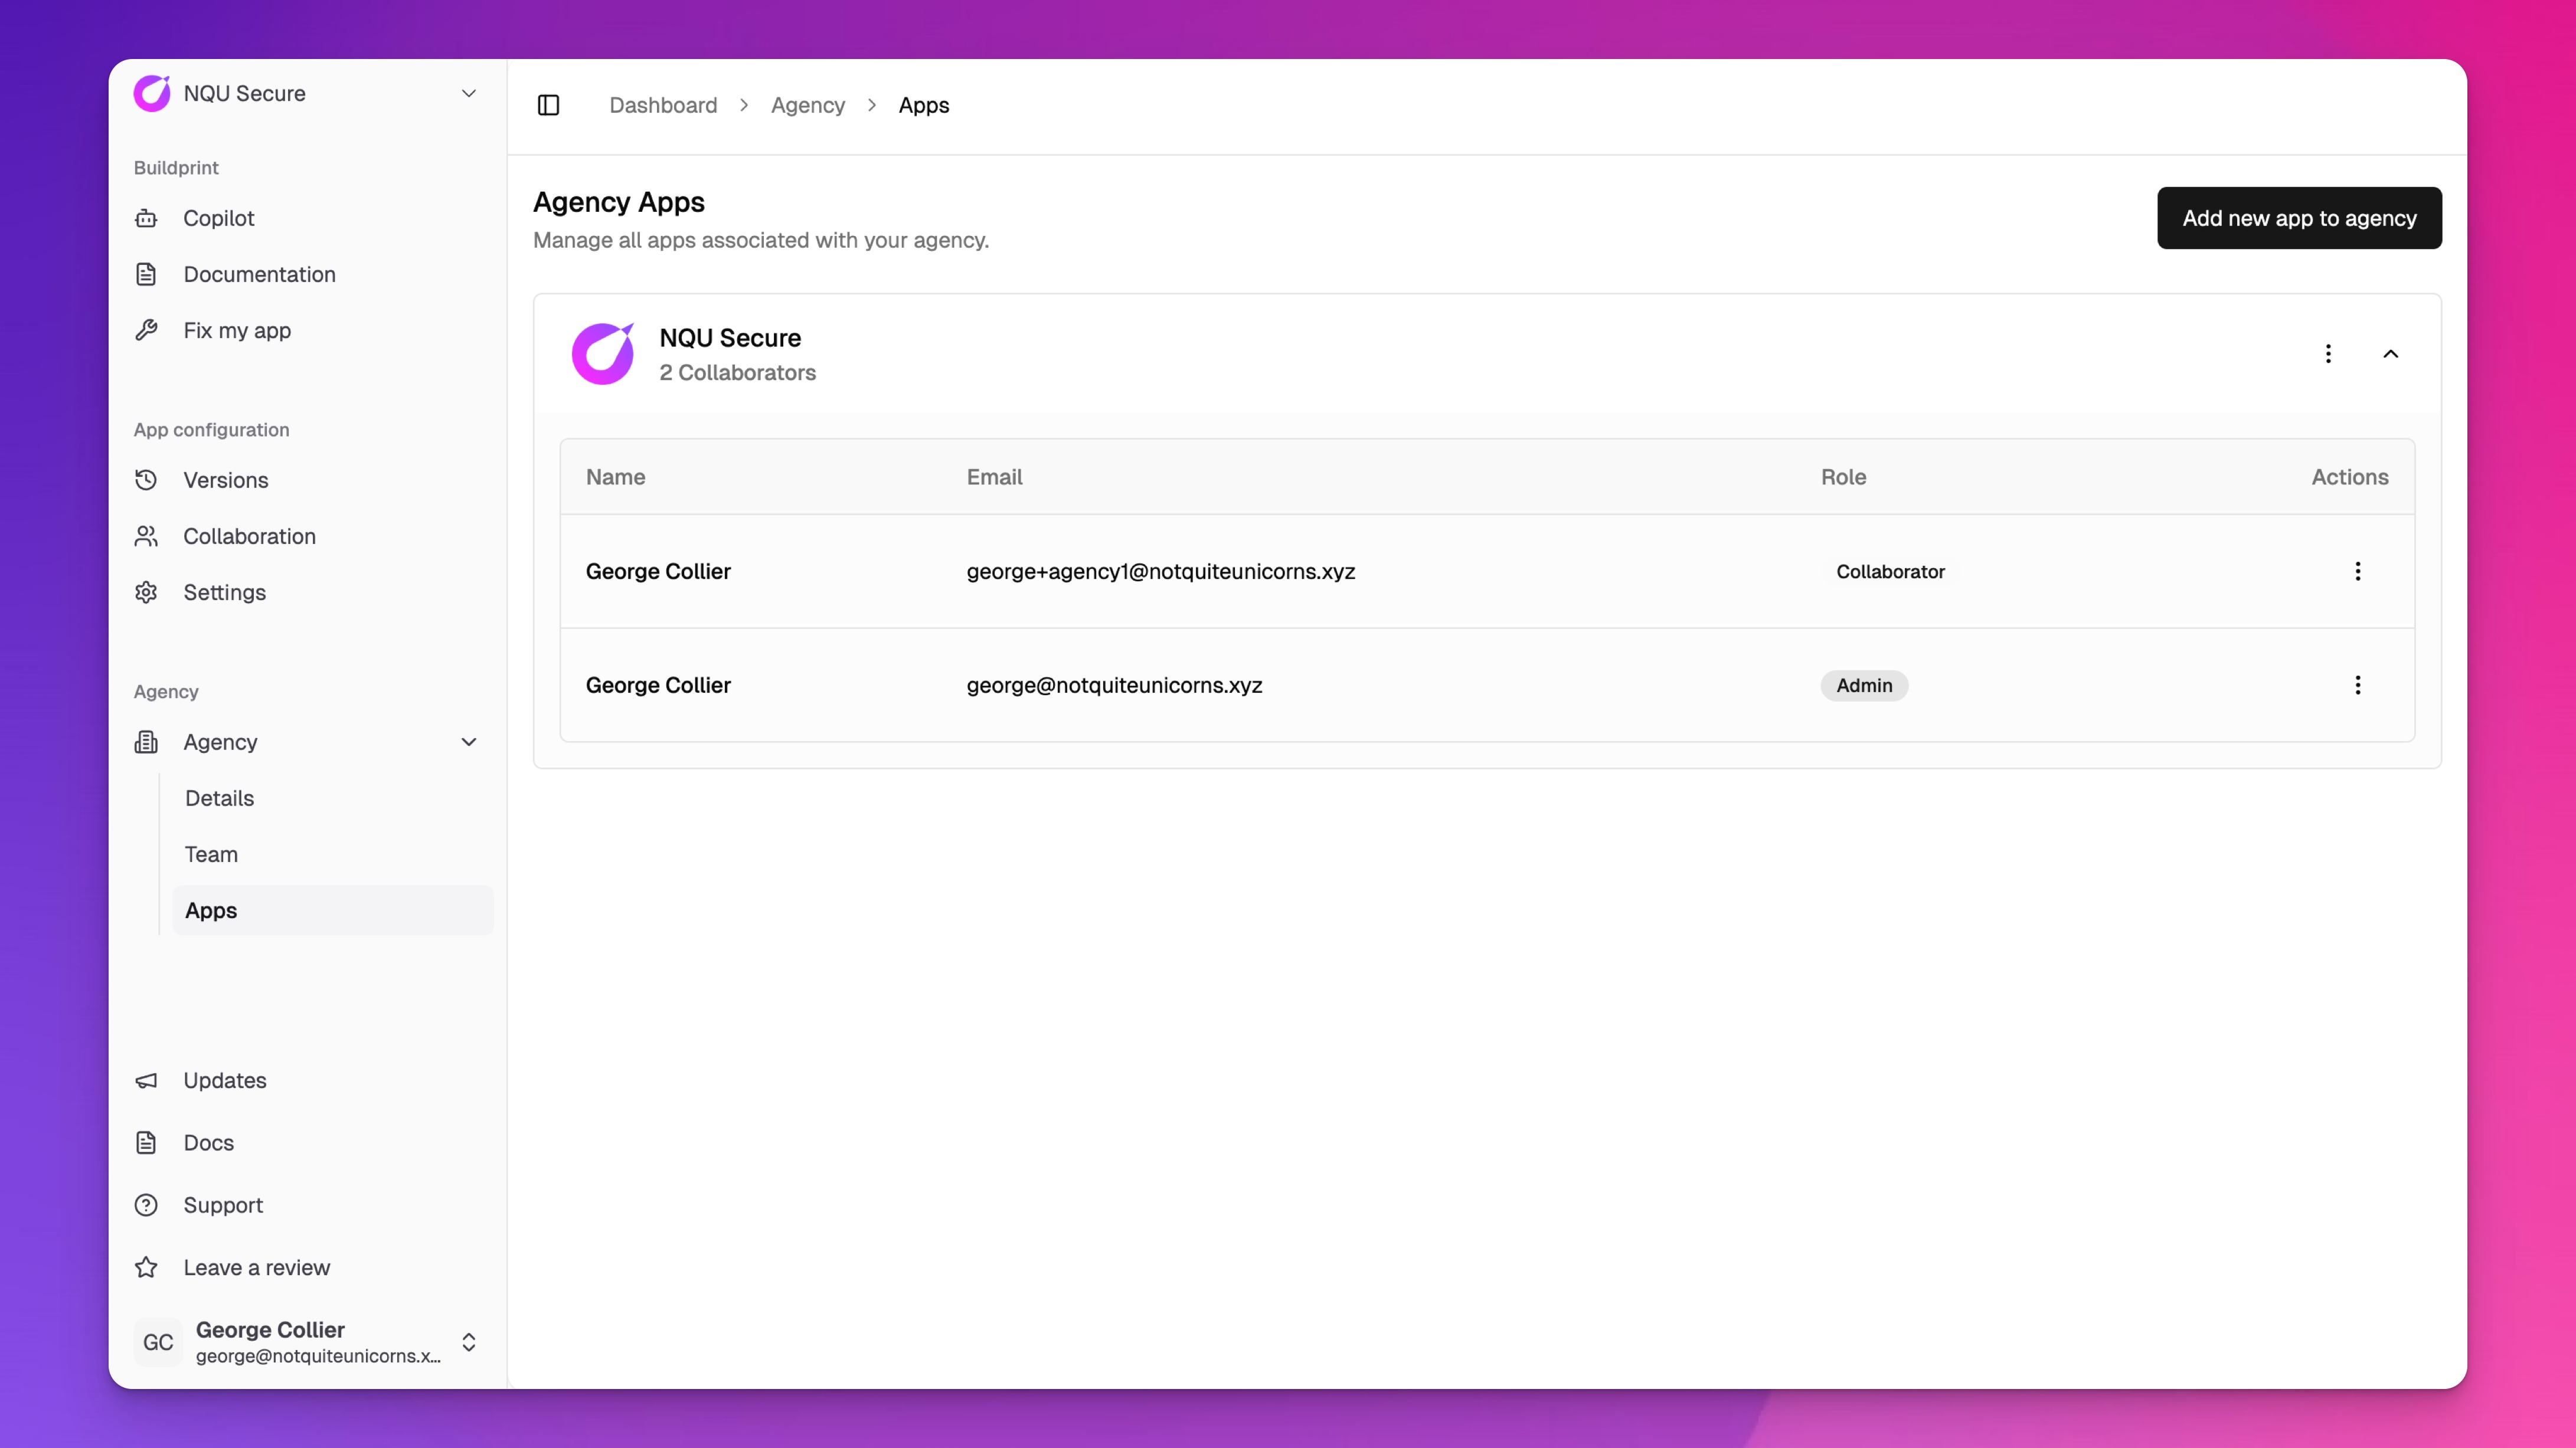Click the Copilot robot icon
The image size is (2576, 1448).
pyautogui.click(x=146, y=218)
